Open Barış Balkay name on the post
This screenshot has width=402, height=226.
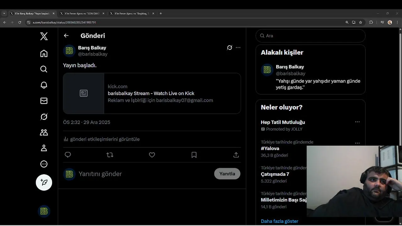(x=92, y=48)
